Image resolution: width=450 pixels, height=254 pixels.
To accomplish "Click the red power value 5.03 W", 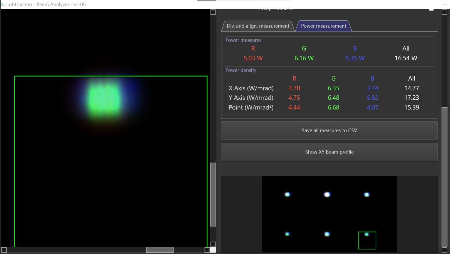I will click(x=253, y=58).
